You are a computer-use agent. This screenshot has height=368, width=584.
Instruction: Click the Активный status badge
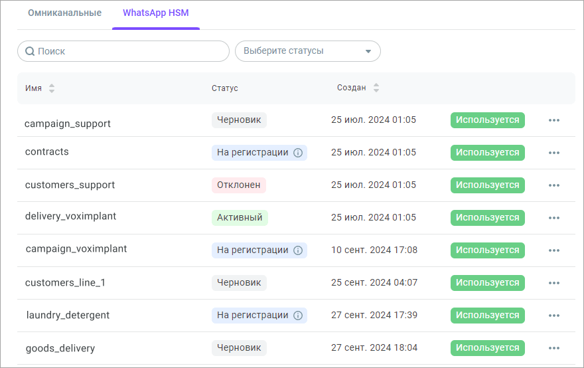coord(240,218)
